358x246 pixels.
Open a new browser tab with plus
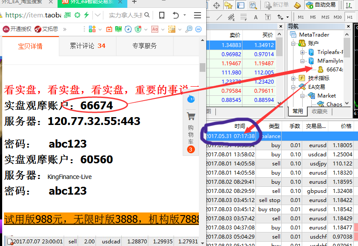[134, 2]
